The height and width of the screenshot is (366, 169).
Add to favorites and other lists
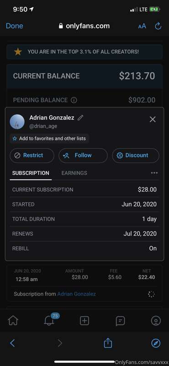coord(49,139)
